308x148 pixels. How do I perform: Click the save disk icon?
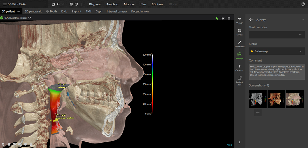tap(53, 4)
